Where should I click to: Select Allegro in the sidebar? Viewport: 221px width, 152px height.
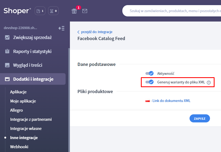16,110
